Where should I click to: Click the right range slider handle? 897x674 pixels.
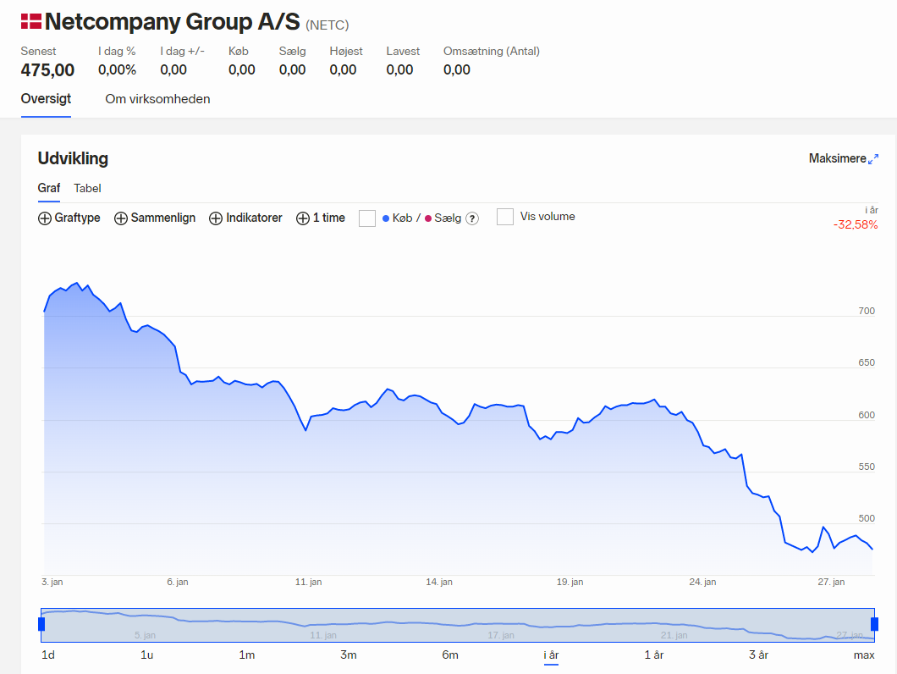point(874,624)
